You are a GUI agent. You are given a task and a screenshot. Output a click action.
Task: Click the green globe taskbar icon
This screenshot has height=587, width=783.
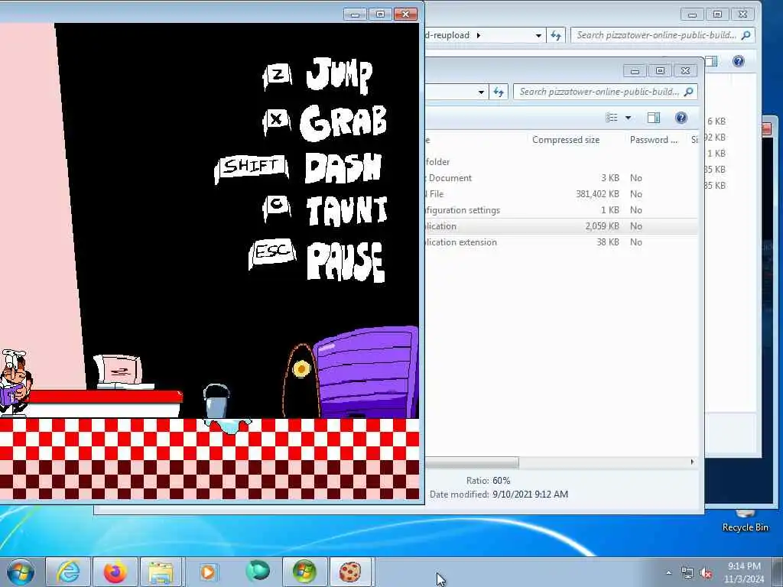click(x=257, y=571)
